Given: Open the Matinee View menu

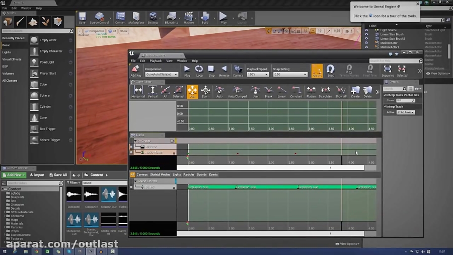Looking at the screenshot, I should click(169, 61).
